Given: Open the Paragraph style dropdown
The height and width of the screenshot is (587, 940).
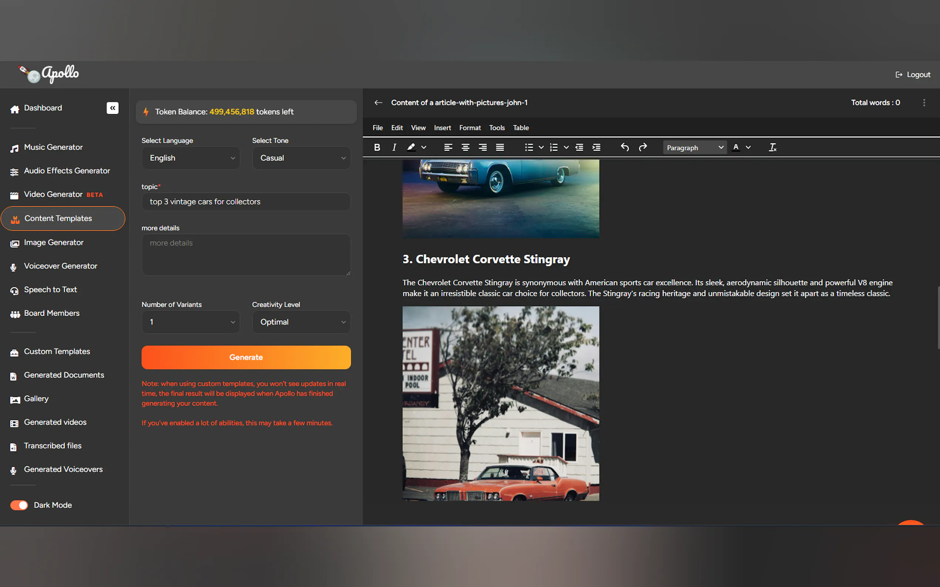Looking at the screenshot, I should point(694,147).
